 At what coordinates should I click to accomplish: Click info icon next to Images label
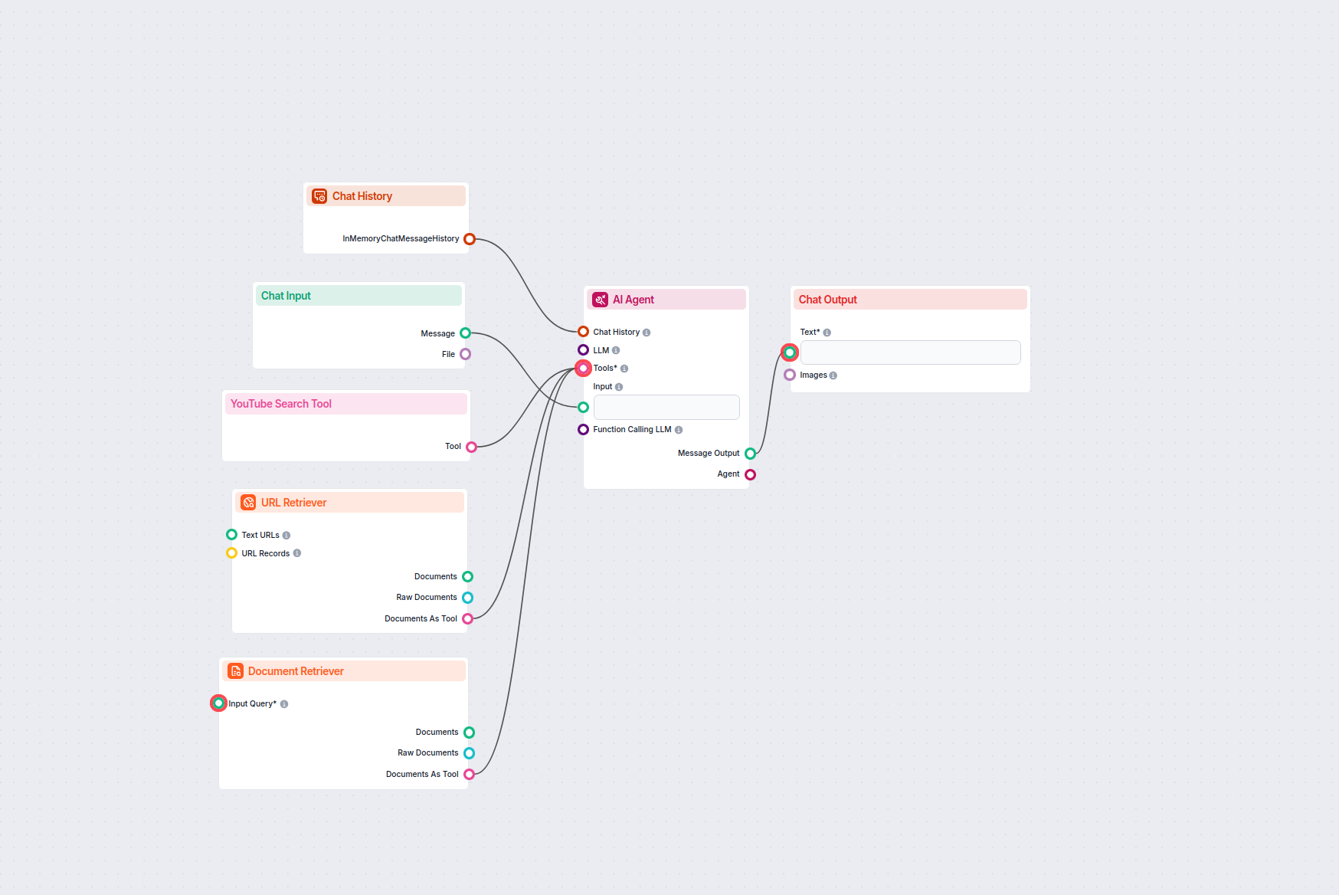(833, 375)
